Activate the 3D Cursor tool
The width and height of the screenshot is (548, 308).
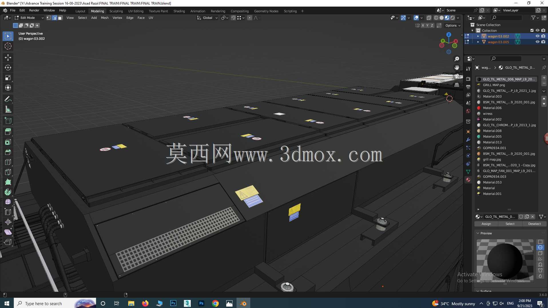click(x=8, y=46)
